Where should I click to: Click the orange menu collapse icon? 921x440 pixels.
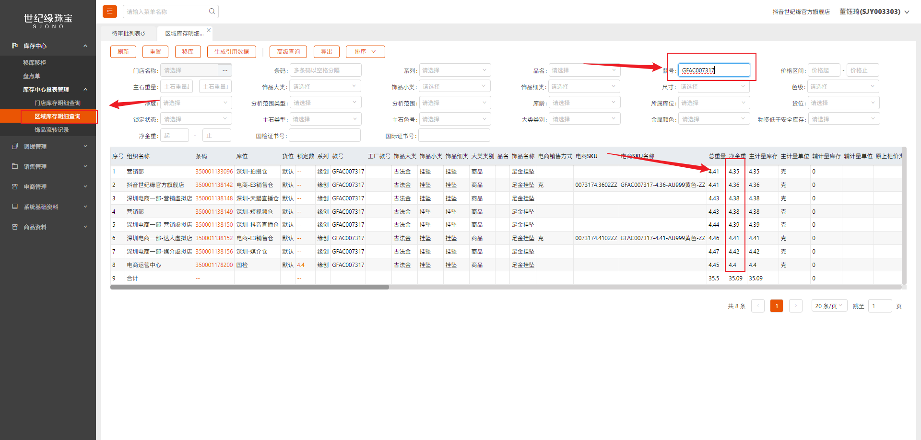click(110, 12)
